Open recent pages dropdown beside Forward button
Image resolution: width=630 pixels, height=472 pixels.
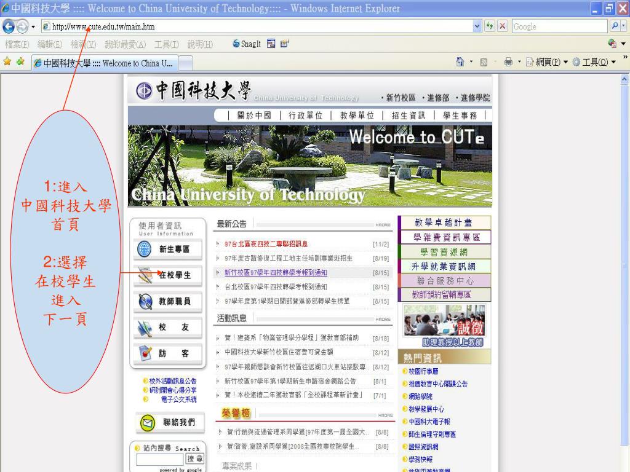(33, 27)
